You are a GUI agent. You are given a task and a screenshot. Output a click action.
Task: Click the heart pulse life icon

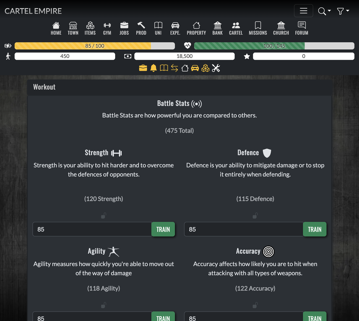[x=188, y=46]
